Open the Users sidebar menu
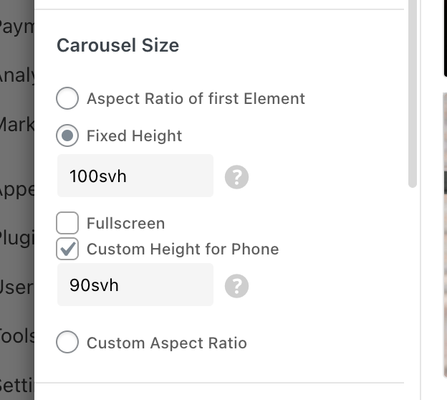Image resolution: width=447 pixels, height=400 pixels. [x=16, y=287]
